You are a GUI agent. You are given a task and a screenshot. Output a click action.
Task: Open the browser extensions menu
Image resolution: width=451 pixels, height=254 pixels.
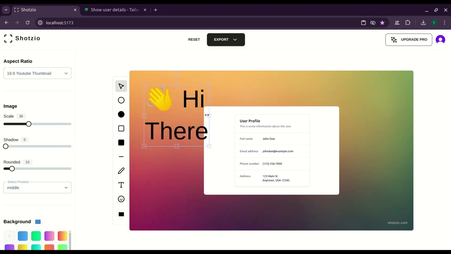click(408, 23)
